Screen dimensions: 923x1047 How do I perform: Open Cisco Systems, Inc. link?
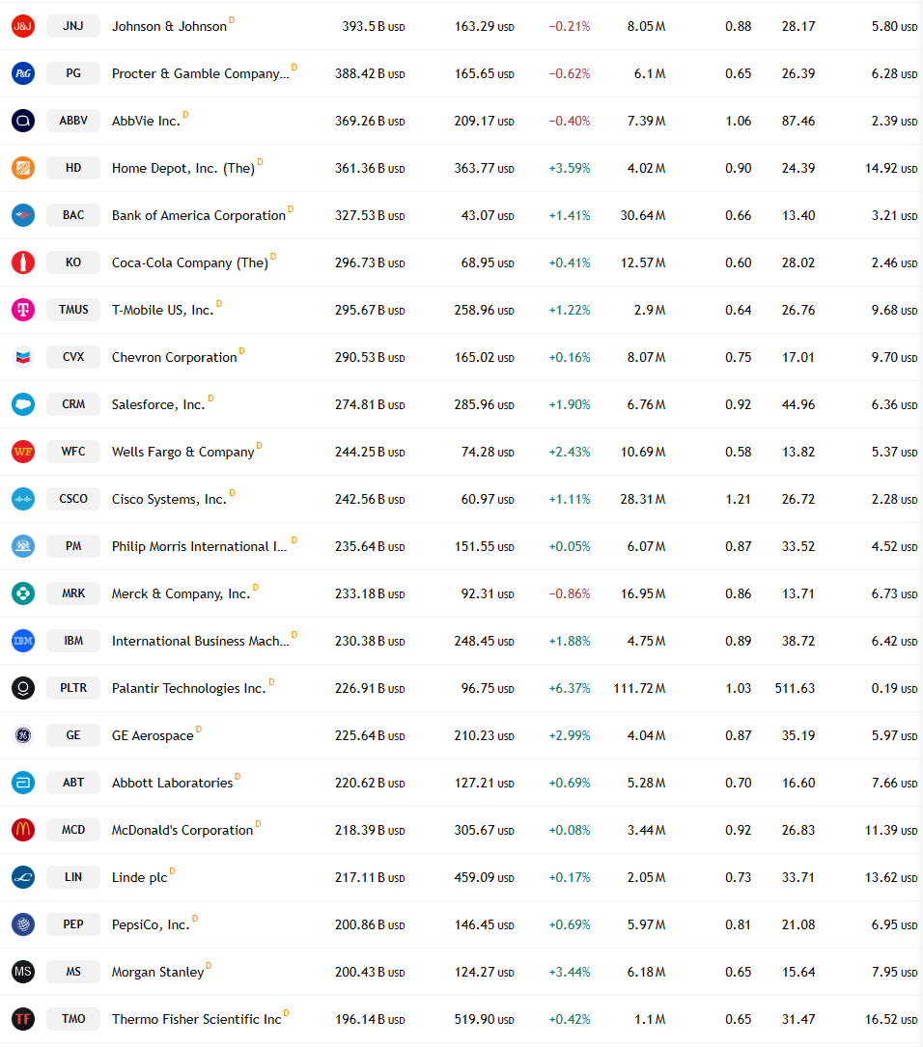tap(169, 500)
